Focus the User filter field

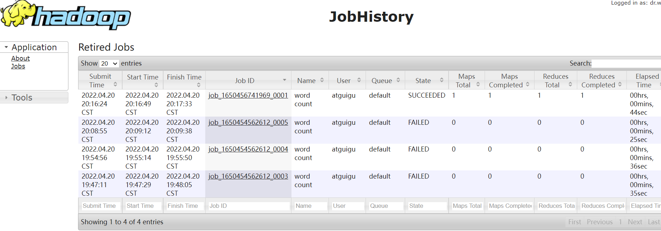coord(347,206)
